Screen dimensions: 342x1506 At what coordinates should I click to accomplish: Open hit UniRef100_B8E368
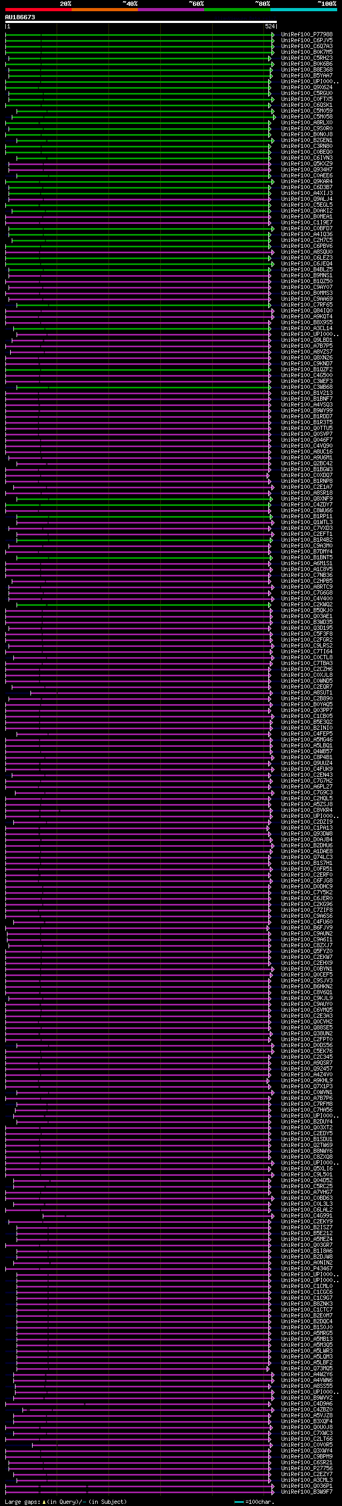[x=306, y=69]
